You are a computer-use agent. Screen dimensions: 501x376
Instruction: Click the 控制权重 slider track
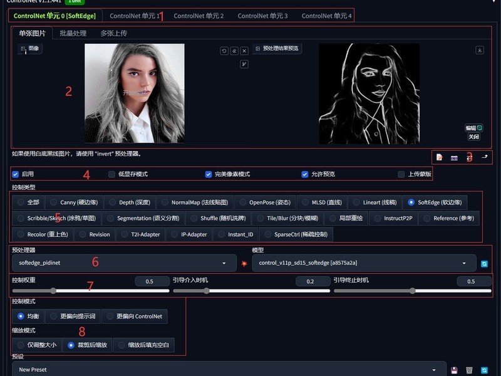tap(91, 291)
